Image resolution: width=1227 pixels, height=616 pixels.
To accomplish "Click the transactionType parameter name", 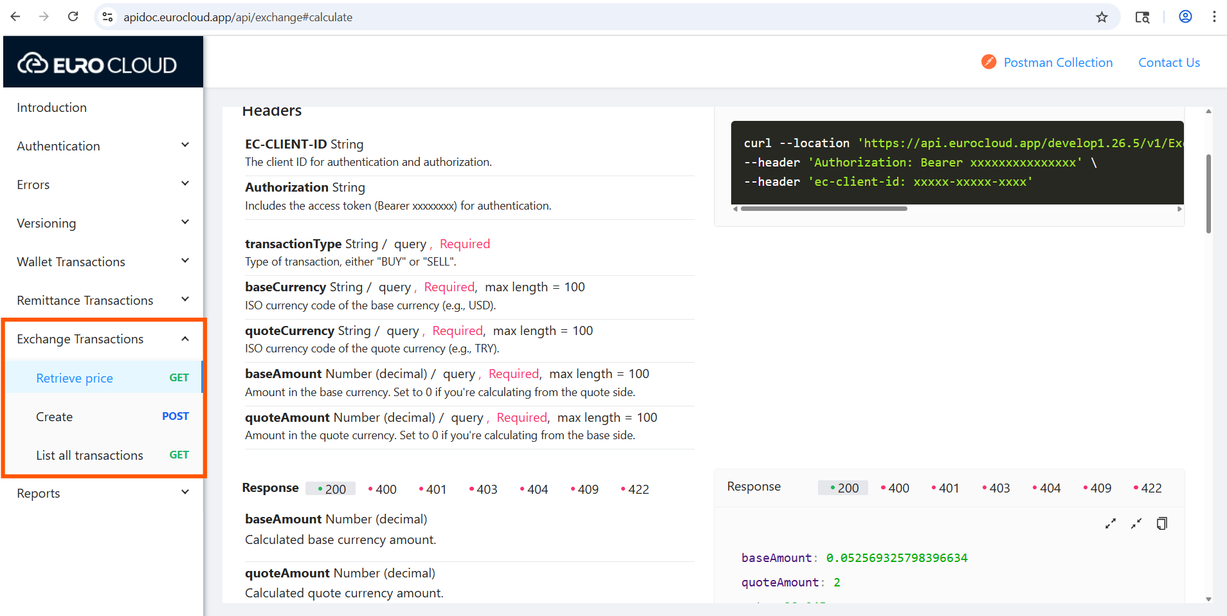I will [x=293, y=244].
